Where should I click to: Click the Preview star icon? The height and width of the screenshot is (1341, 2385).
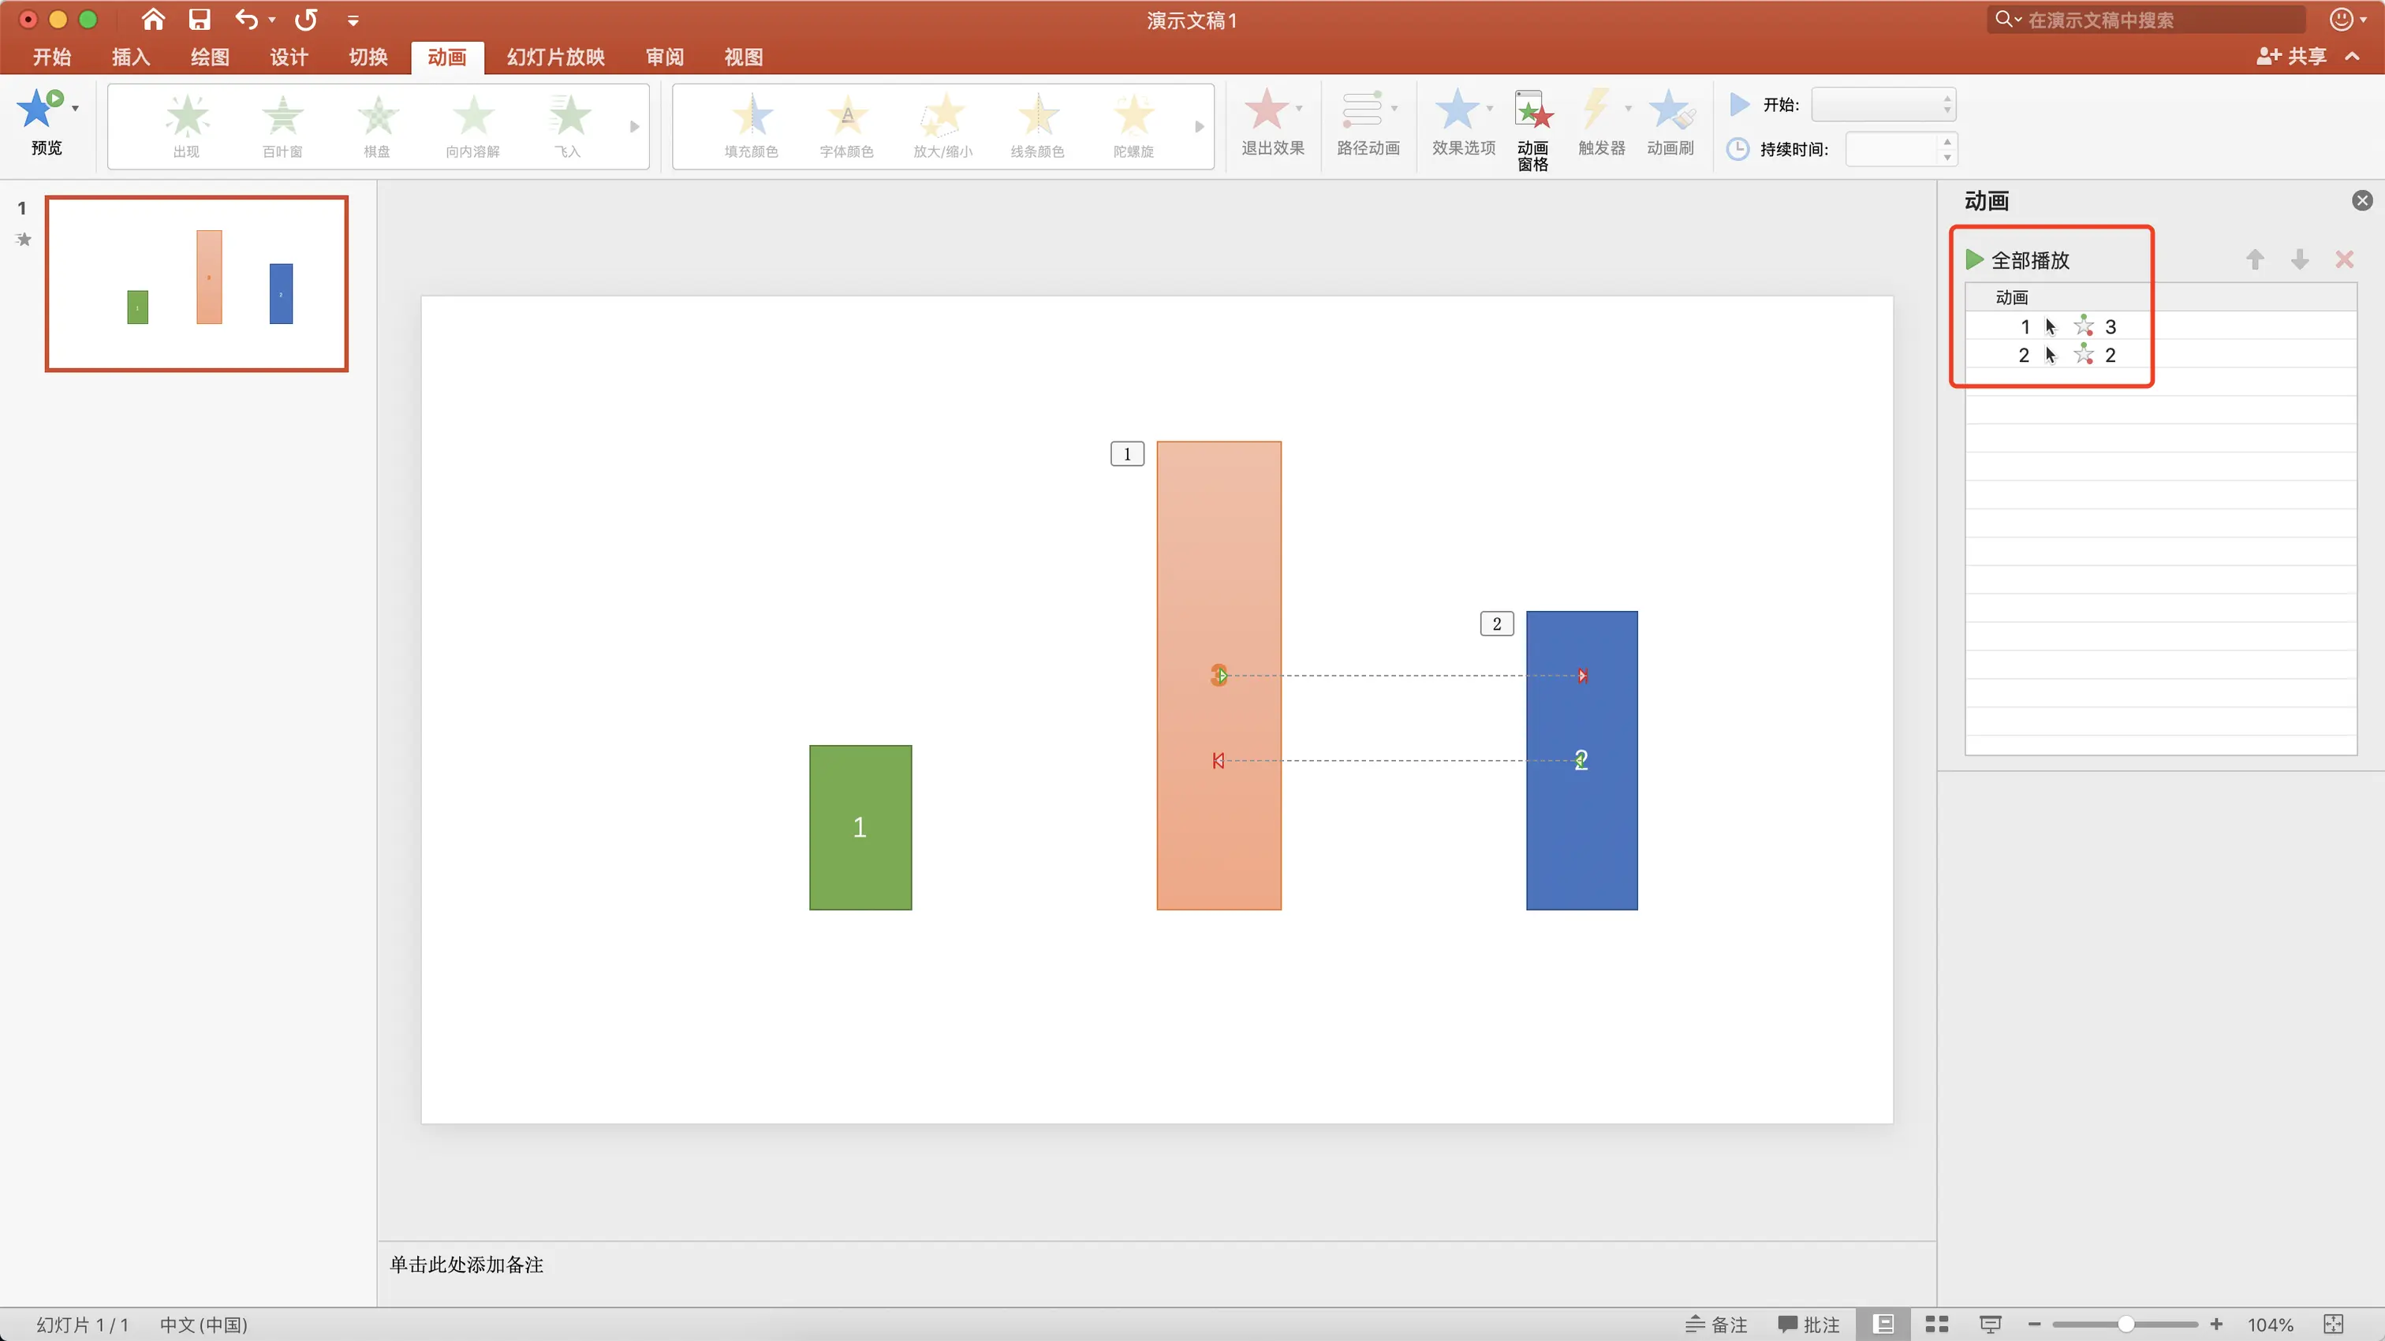pos(39,110)
